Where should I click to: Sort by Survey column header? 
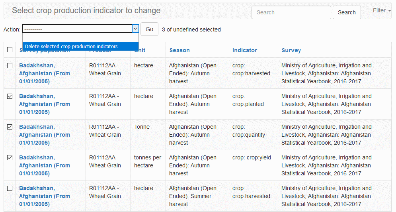pos(291,50)
